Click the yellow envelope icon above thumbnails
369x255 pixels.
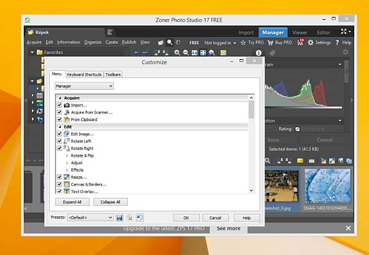300,161
